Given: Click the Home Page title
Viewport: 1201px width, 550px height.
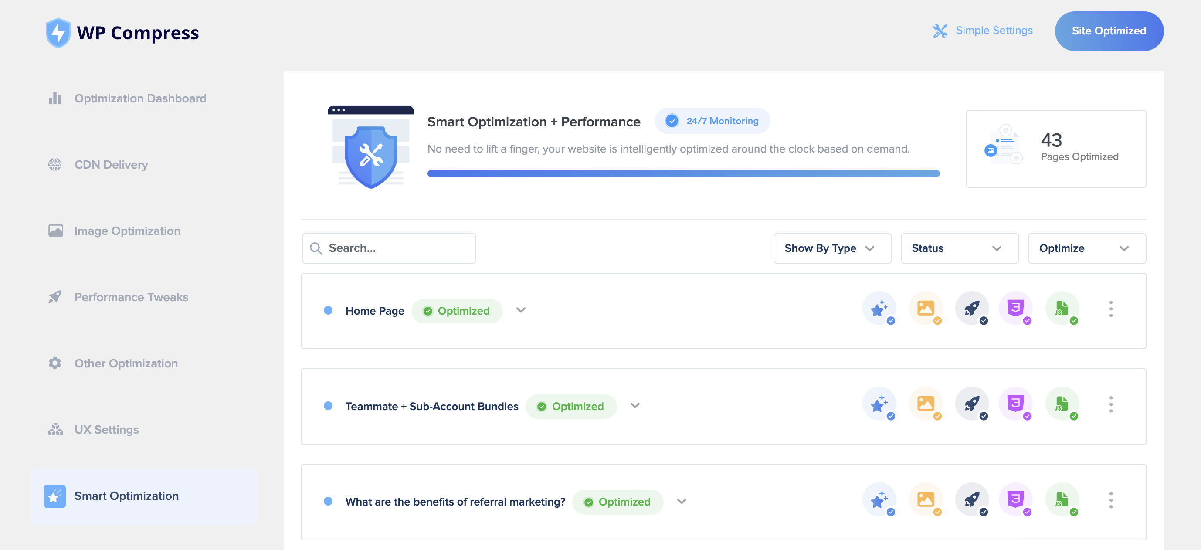Looking at the screenshot, I should (375, 311).
